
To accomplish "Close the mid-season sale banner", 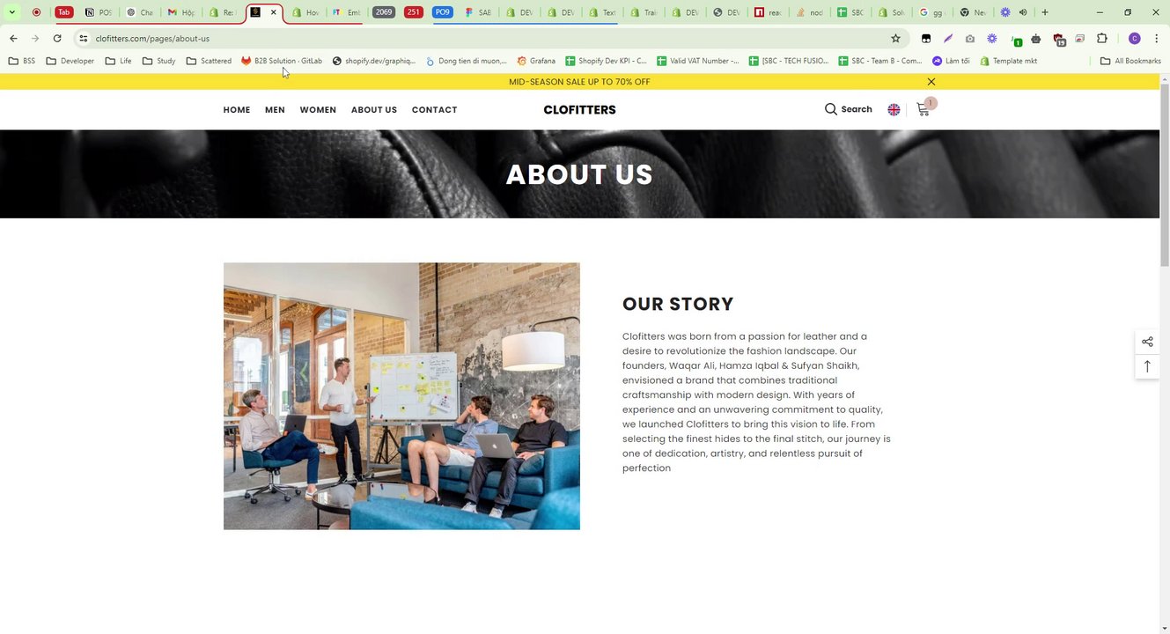I will pos(931,82).
